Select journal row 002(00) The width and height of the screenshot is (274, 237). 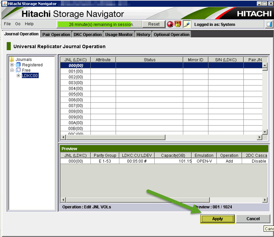(x=161, y=77)
